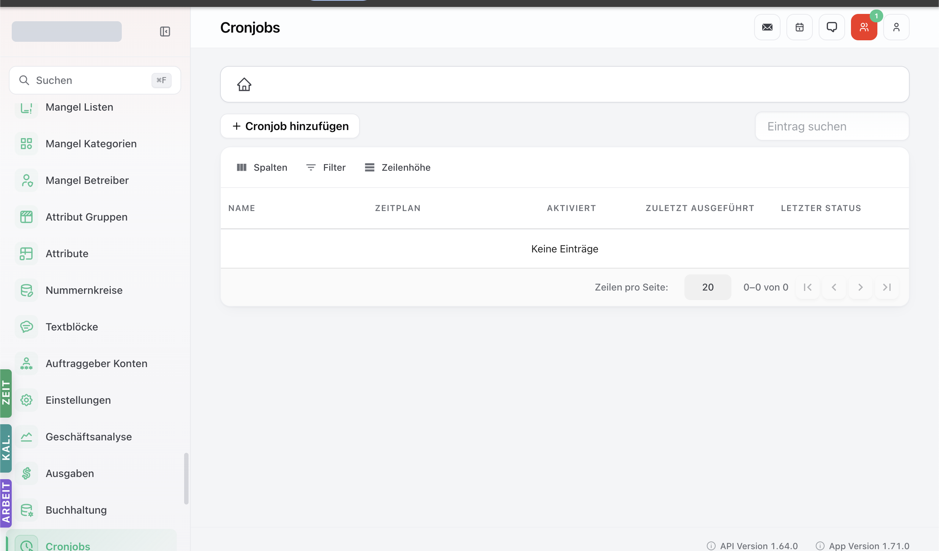Collapse the sidebar panel icon
Viewport: 939px width, 551px height.
tap(165, 31)
